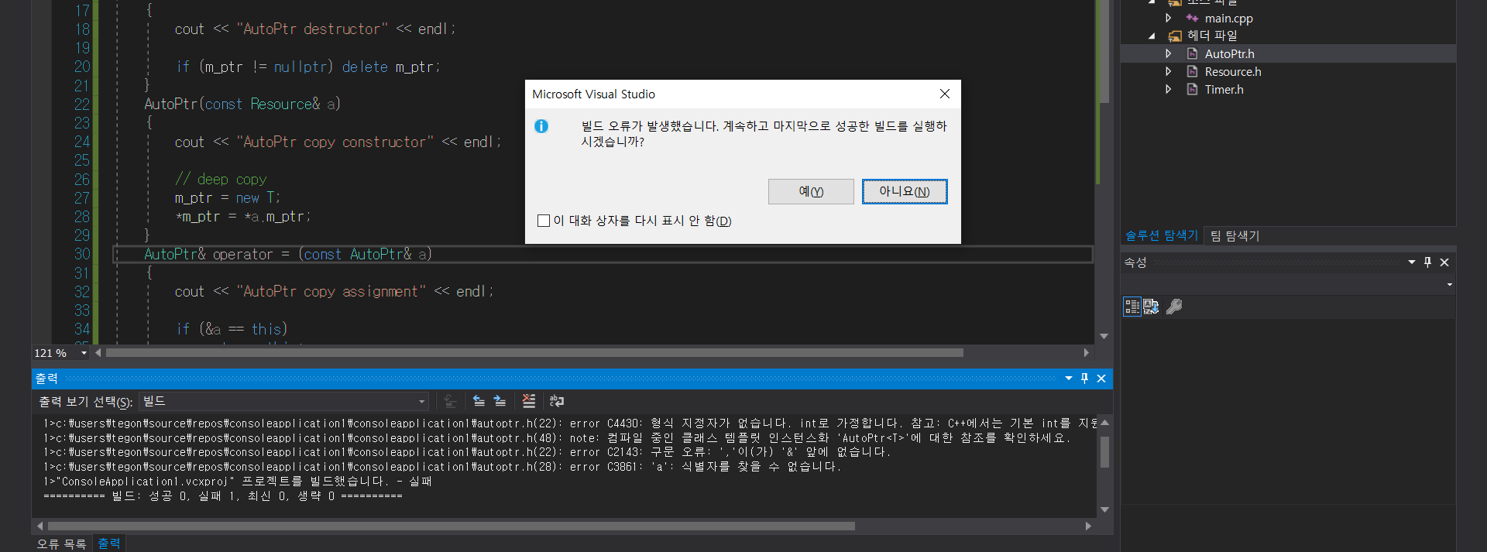Go to previous message in output
This screenshot has width=1487, height=552.
(x=479, y=401)
